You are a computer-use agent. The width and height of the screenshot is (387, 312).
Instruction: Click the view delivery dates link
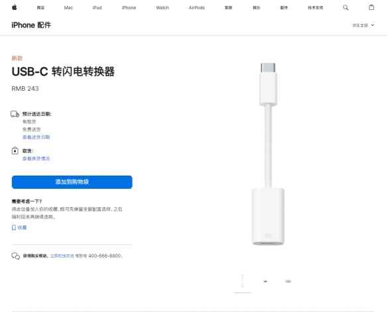tap(36, 137)
